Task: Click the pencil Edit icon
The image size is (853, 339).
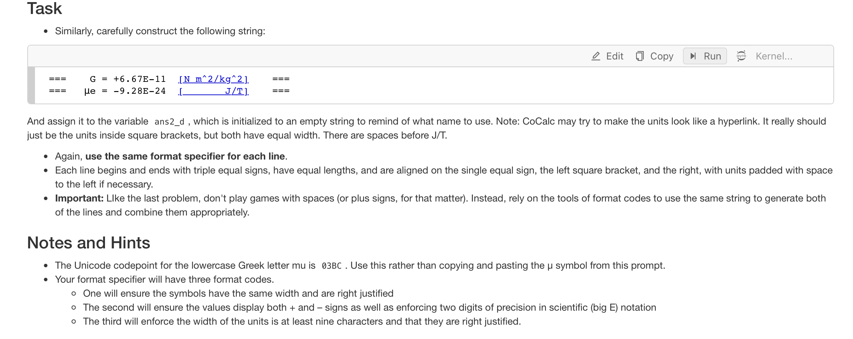Action: (x=595, y=56)
